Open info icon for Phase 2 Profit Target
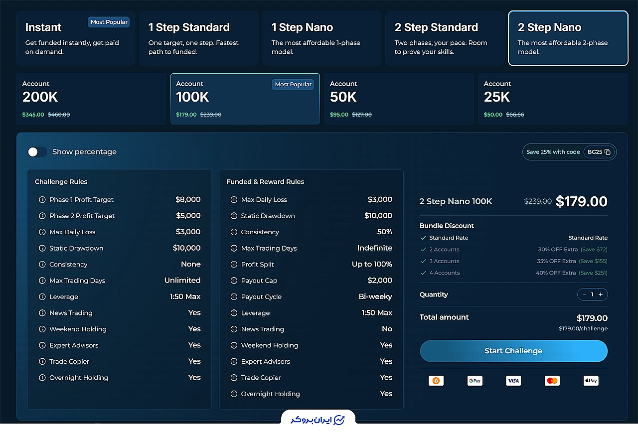Screen dimensions: 638x432 pos(42,216)
